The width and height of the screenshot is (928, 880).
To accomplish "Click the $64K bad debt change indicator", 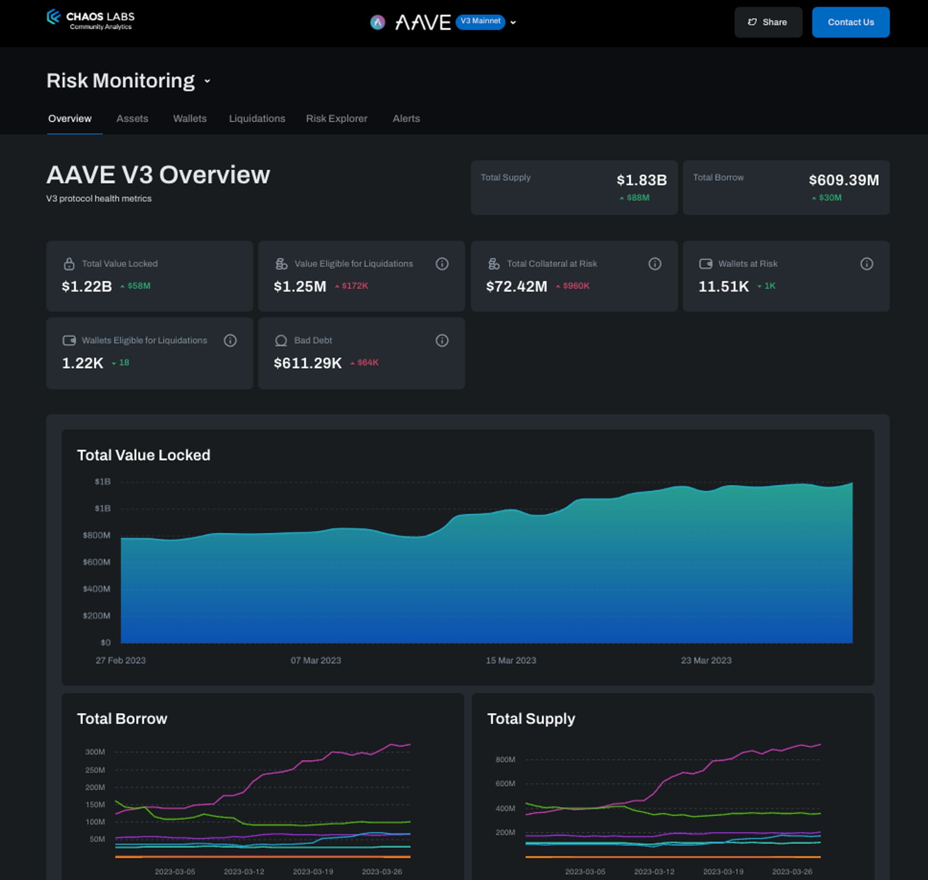I will pyautogui.click(x=364, y=363).
